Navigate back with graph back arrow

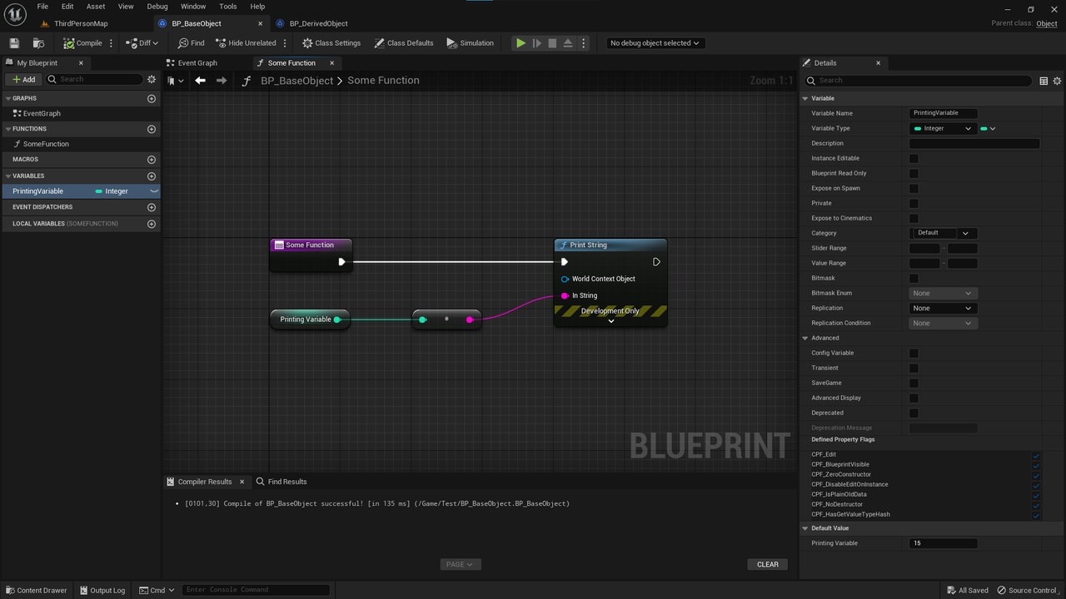pos(200,81)
